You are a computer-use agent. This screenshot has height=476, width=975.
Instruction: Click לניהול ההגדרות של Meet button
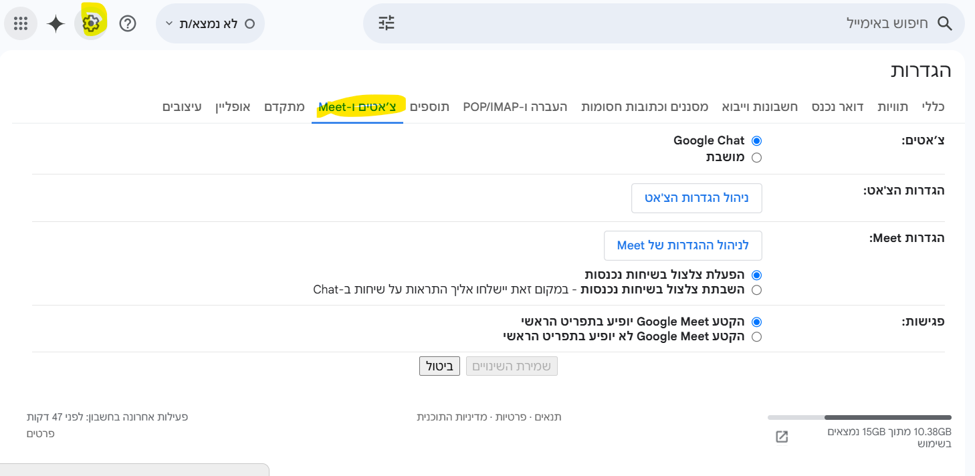[x=683, y=246]
